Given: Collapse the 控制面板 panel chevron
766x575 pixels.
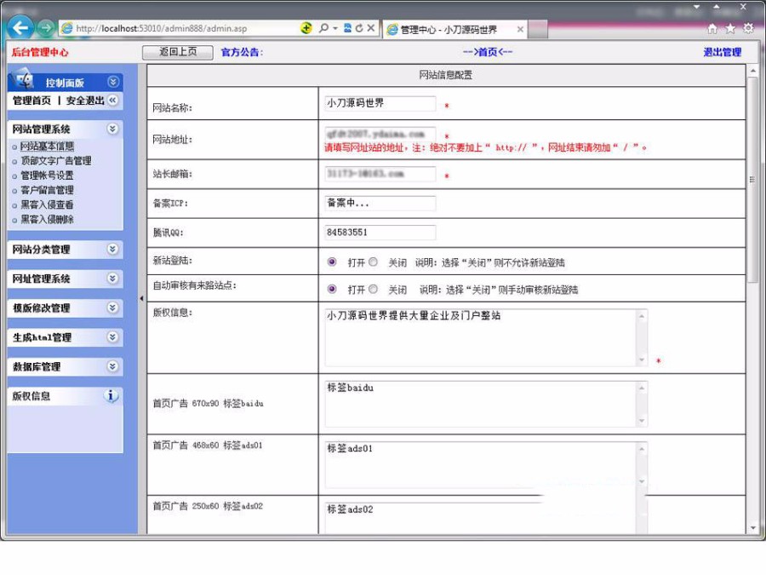Looking at the screenshot, I should pos(113,82).
